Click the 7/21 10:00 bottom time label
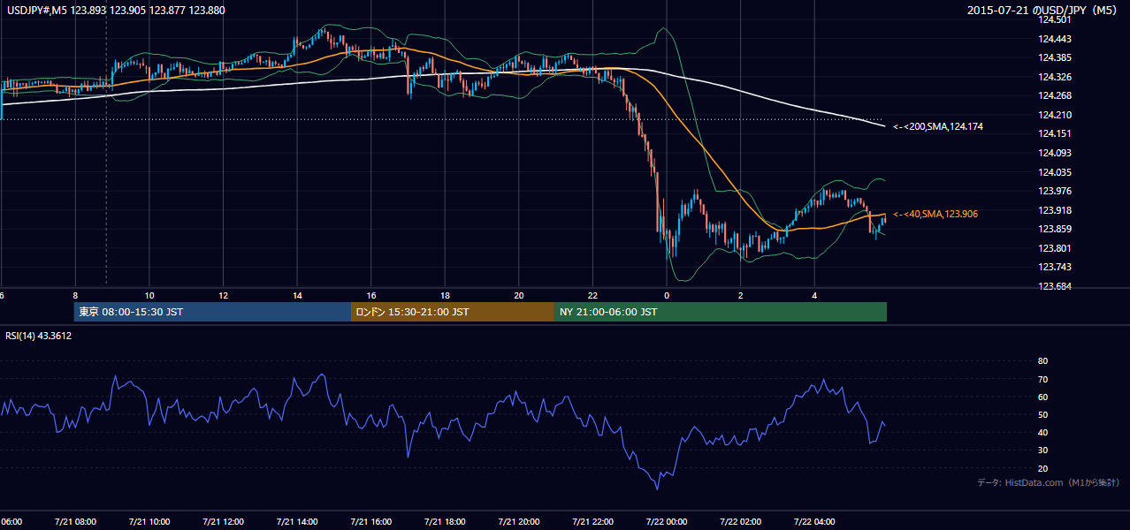This screenshot has width=1130, height=530. tap(149, 522)
